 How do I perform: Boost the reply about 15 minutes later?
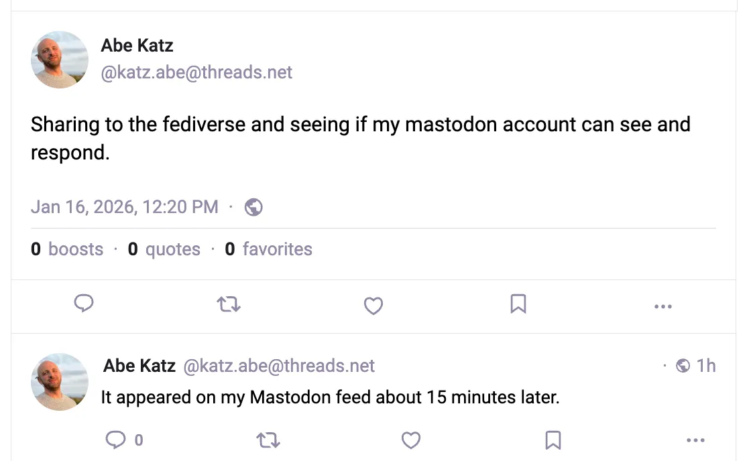pyautogui.click(x=268, y=440)
